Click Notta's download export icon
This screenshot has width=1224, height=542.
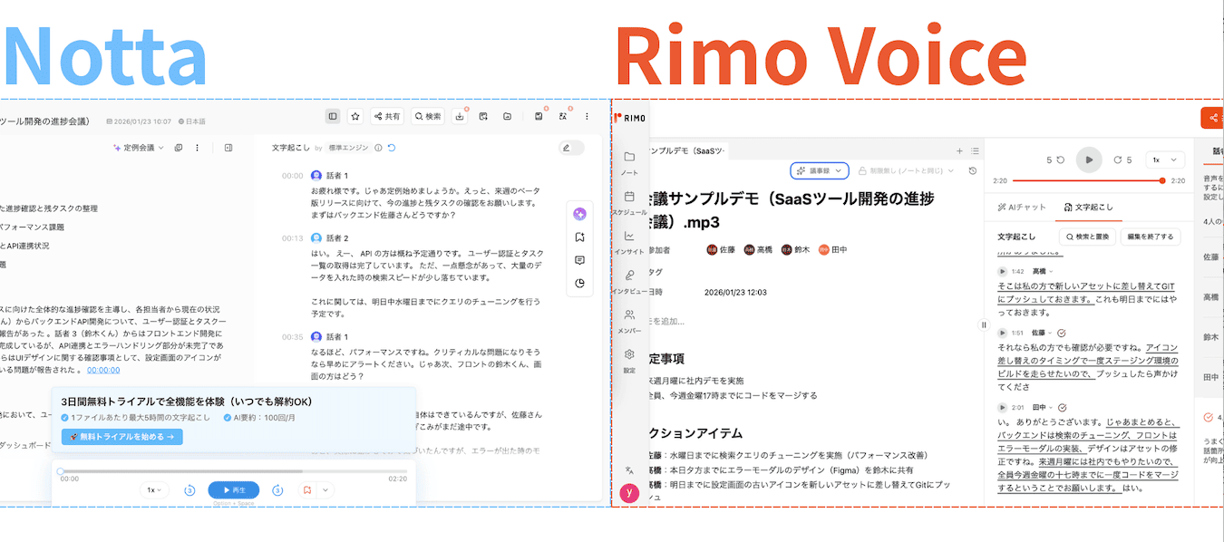click(x=461, y=116)
